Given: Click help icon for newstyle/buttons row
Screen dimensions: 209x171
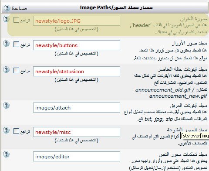Looking at the screenshot, I should tap(6, 43).
